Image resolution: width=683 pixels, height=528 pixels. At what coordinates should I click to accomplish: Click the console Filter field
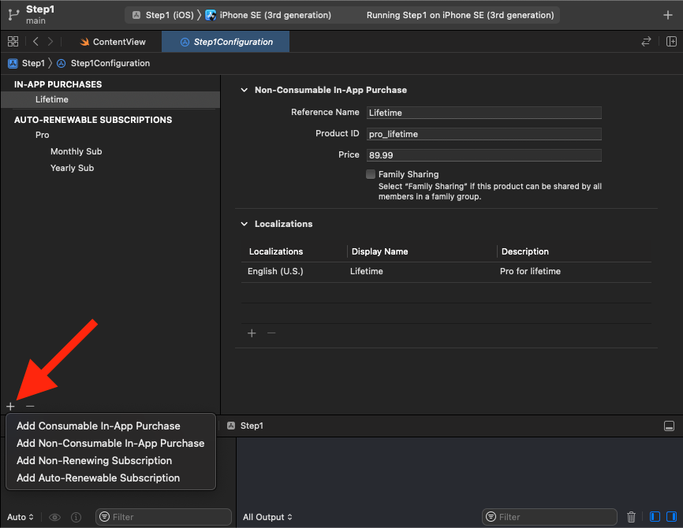[550, 517]
